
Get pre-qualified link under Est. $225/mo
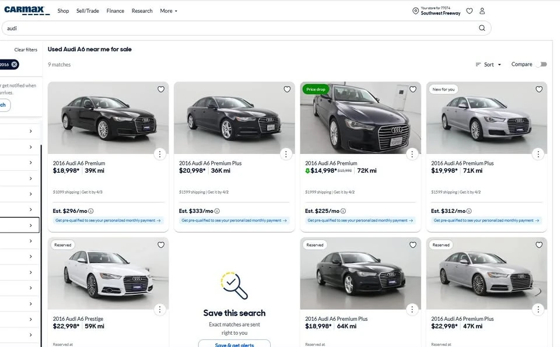(x=360, y=220)
